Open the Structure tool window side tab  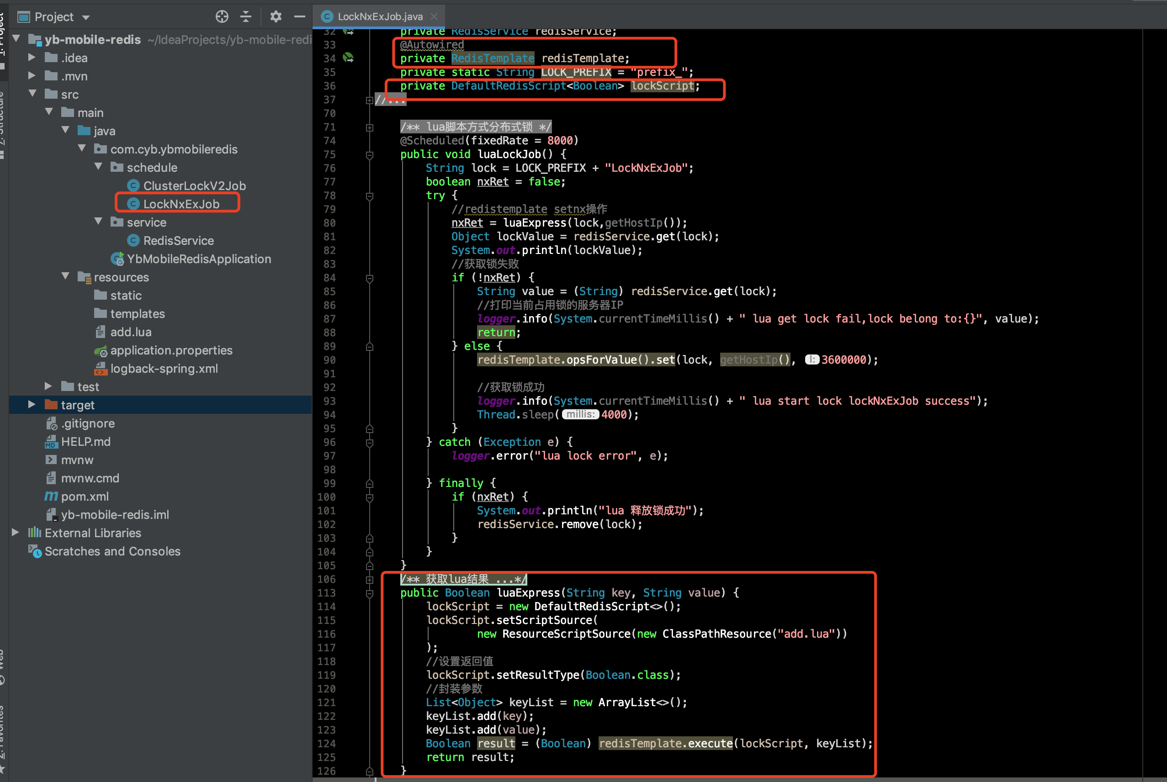2,124
